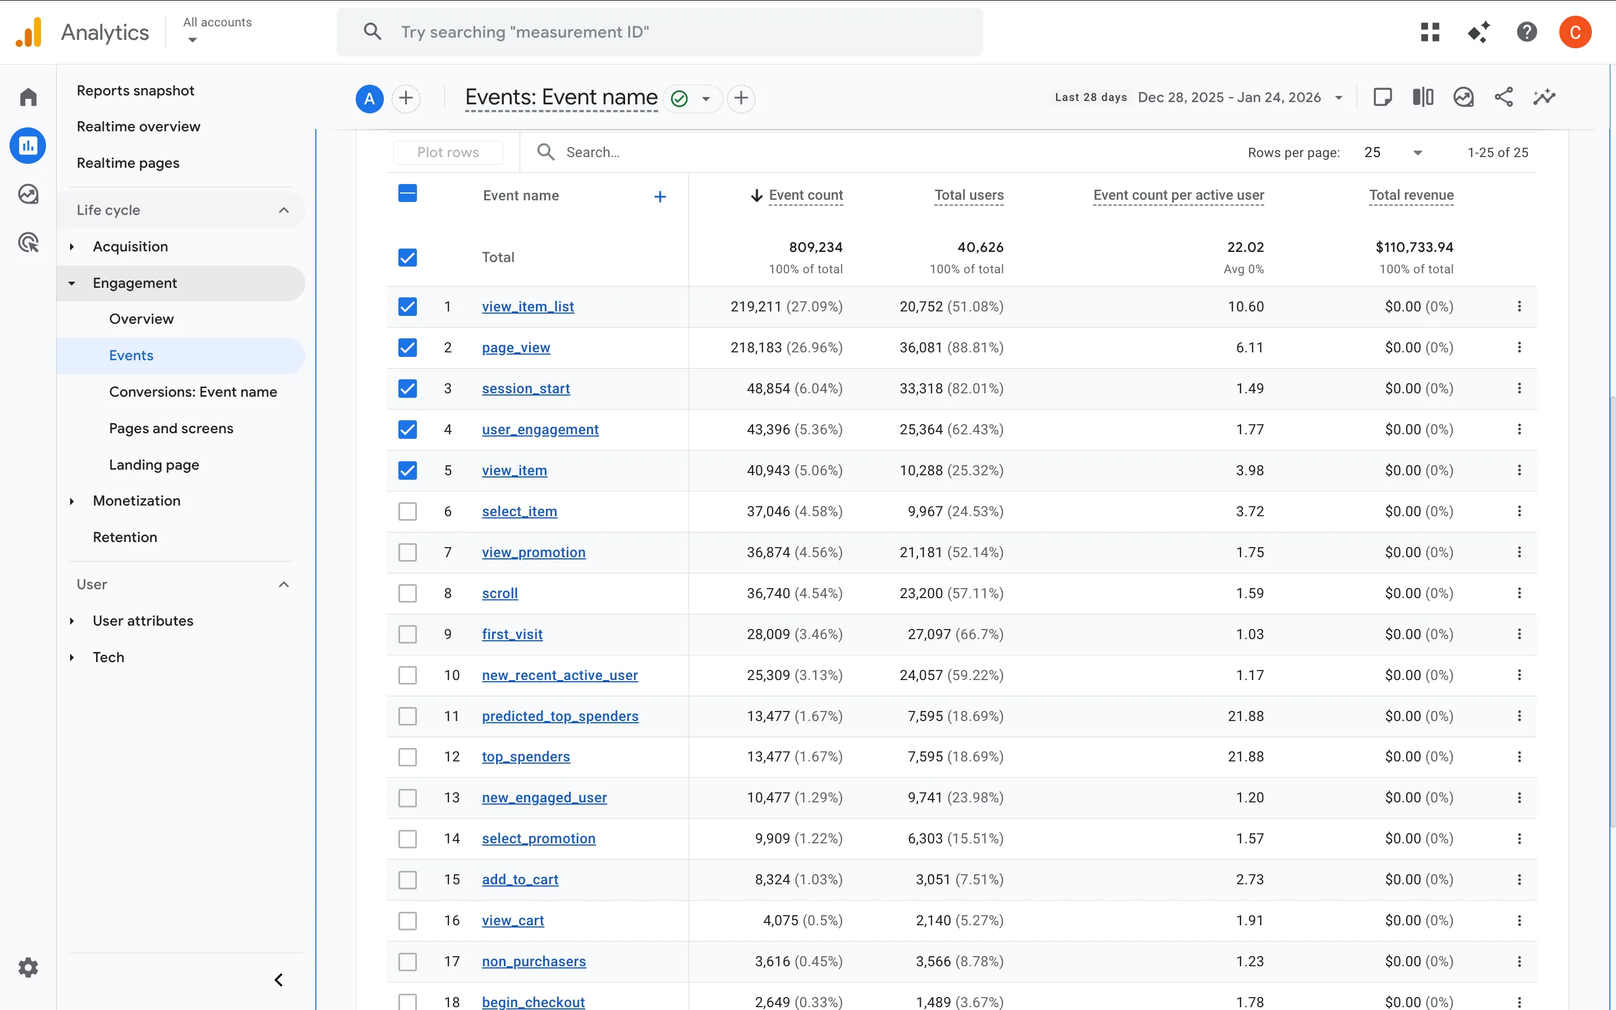Open Admin settings gear at bottom left

(x=29, y=967)
